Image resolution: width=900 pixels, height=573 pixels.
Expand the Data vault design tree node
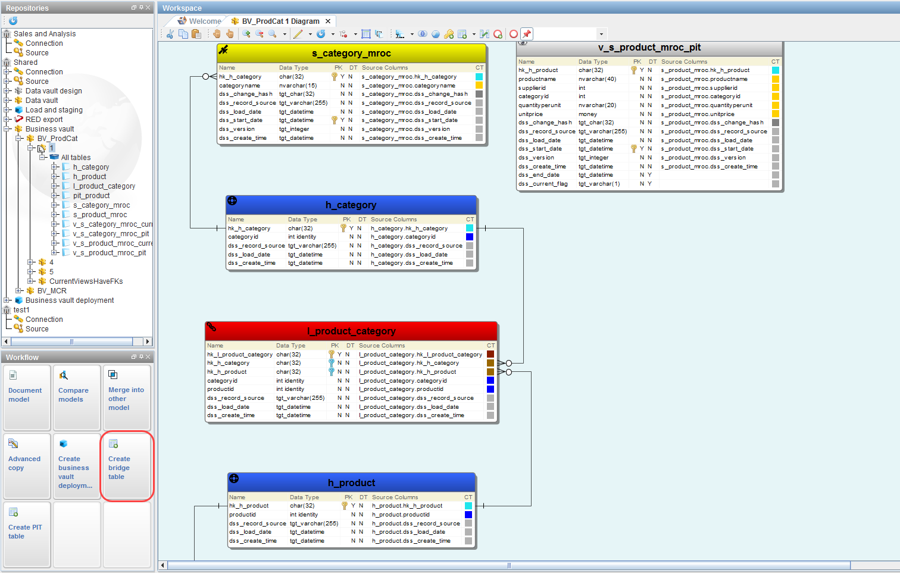coord(7,91)
